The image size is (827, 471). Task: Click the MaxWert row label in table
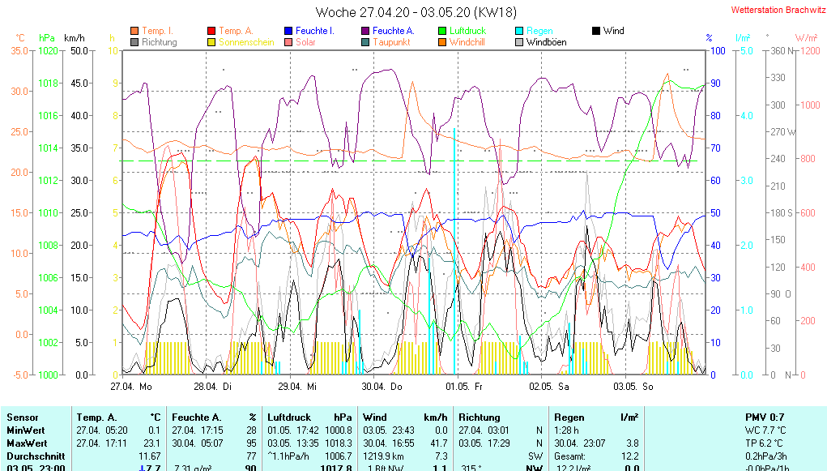[x=25, y=443]
